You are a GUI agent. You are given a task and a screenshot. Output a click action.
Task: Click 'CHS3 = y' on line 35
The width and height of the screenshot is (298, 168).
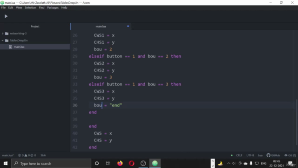click(x=104, y=98)
